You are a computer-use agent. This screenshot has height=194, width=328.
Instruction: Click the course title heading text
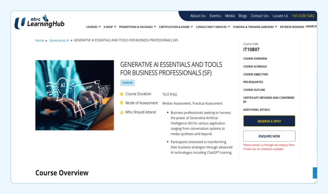(x=171, y=69)
